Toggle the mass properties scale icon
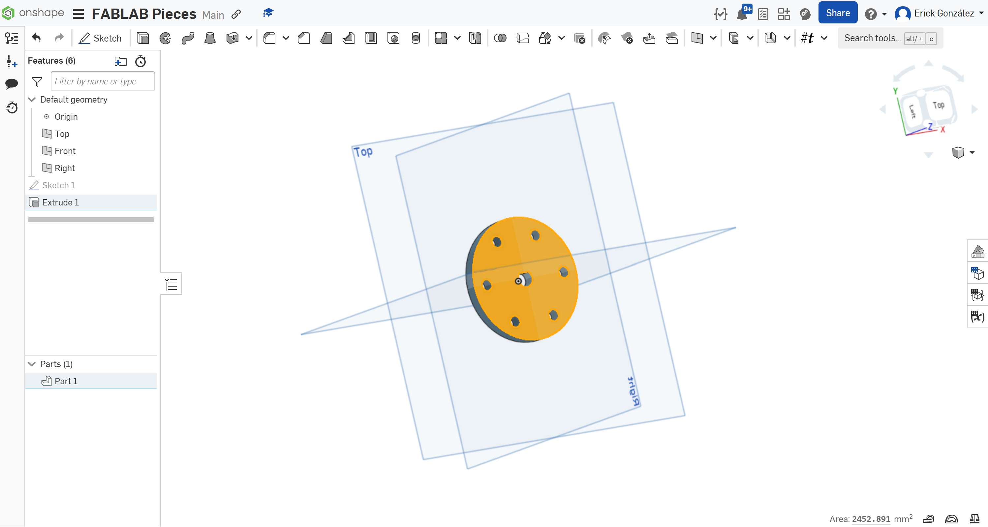Viewport: 988px width, 527px height. 974,518
